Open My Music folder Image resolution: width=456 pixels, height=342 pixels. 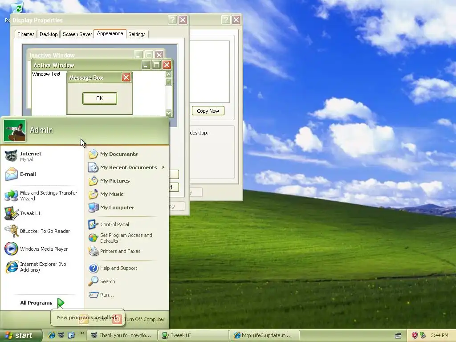point(127,194)
